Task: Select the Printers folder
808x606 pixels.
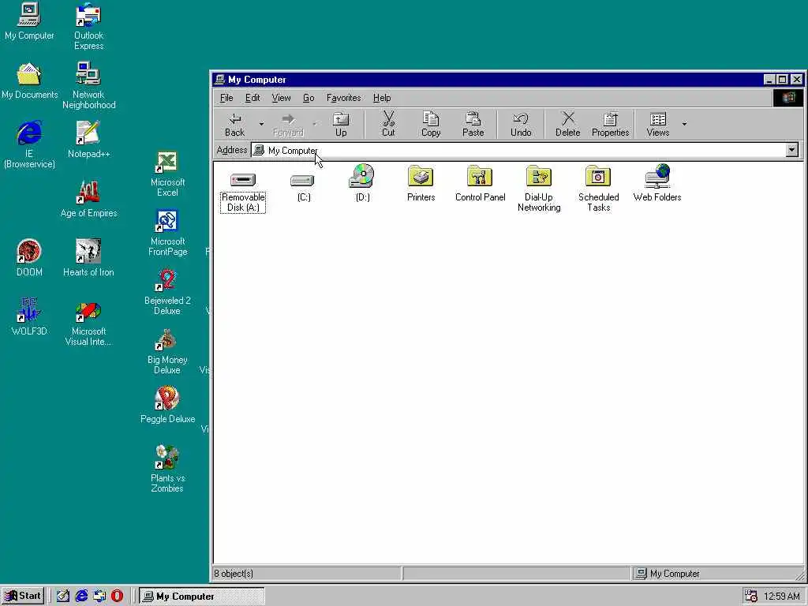Action: (x=421, y=183)
